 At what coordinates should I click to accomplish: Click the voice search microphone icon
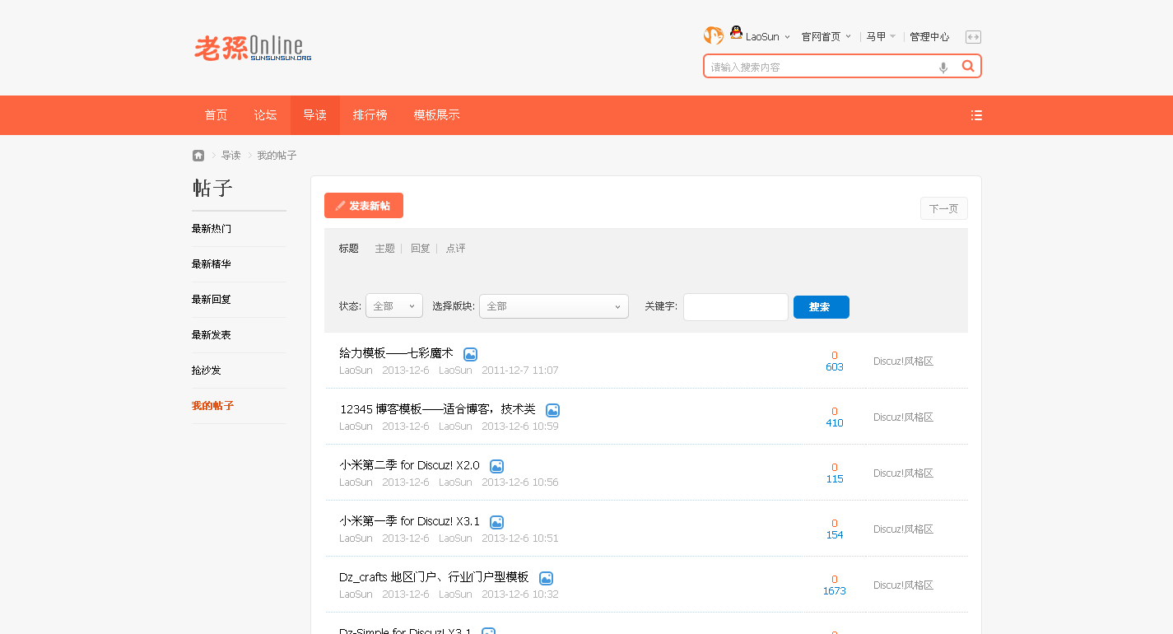click(943, 68)
